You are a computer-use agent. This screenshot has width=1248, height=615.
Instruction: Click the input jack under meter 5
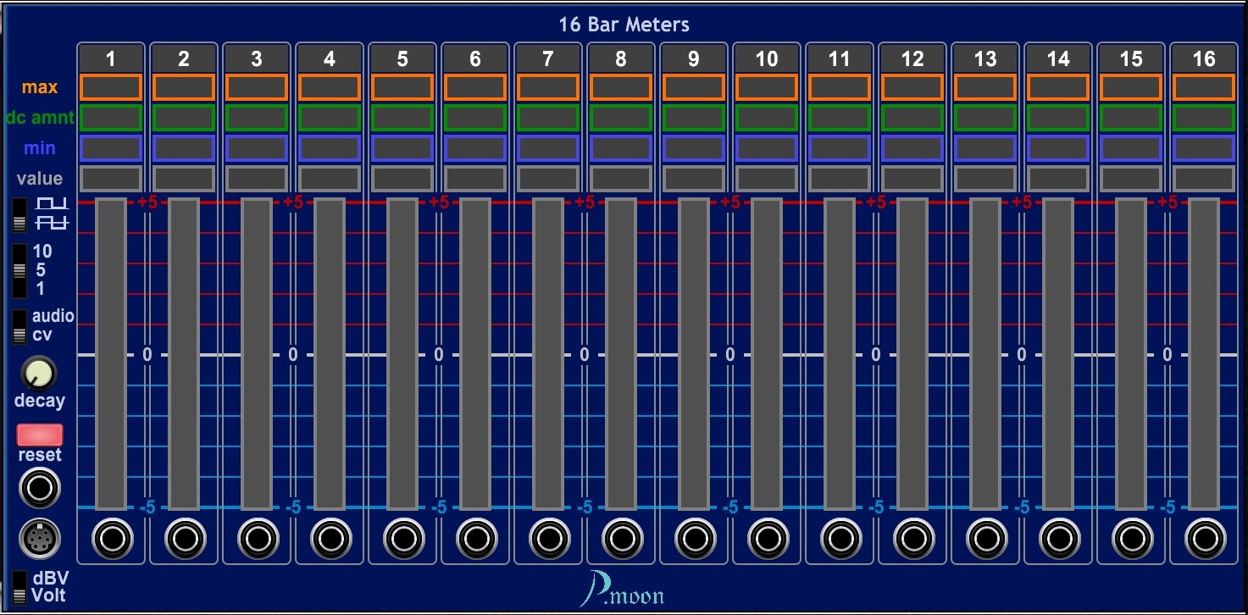tap(402, 539)
